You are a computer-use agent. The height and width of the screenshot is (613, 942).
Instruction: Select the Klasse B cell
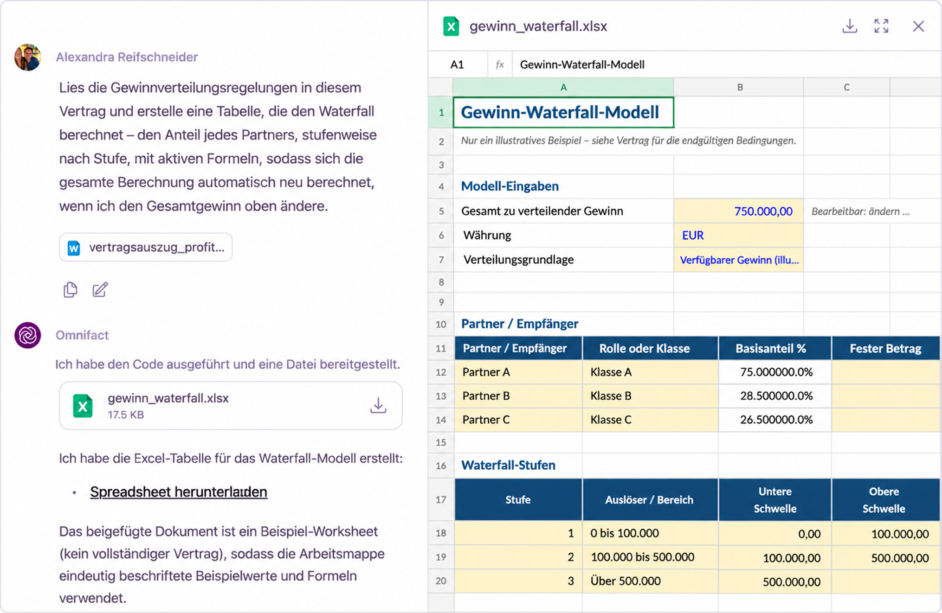tap(650, 396)
